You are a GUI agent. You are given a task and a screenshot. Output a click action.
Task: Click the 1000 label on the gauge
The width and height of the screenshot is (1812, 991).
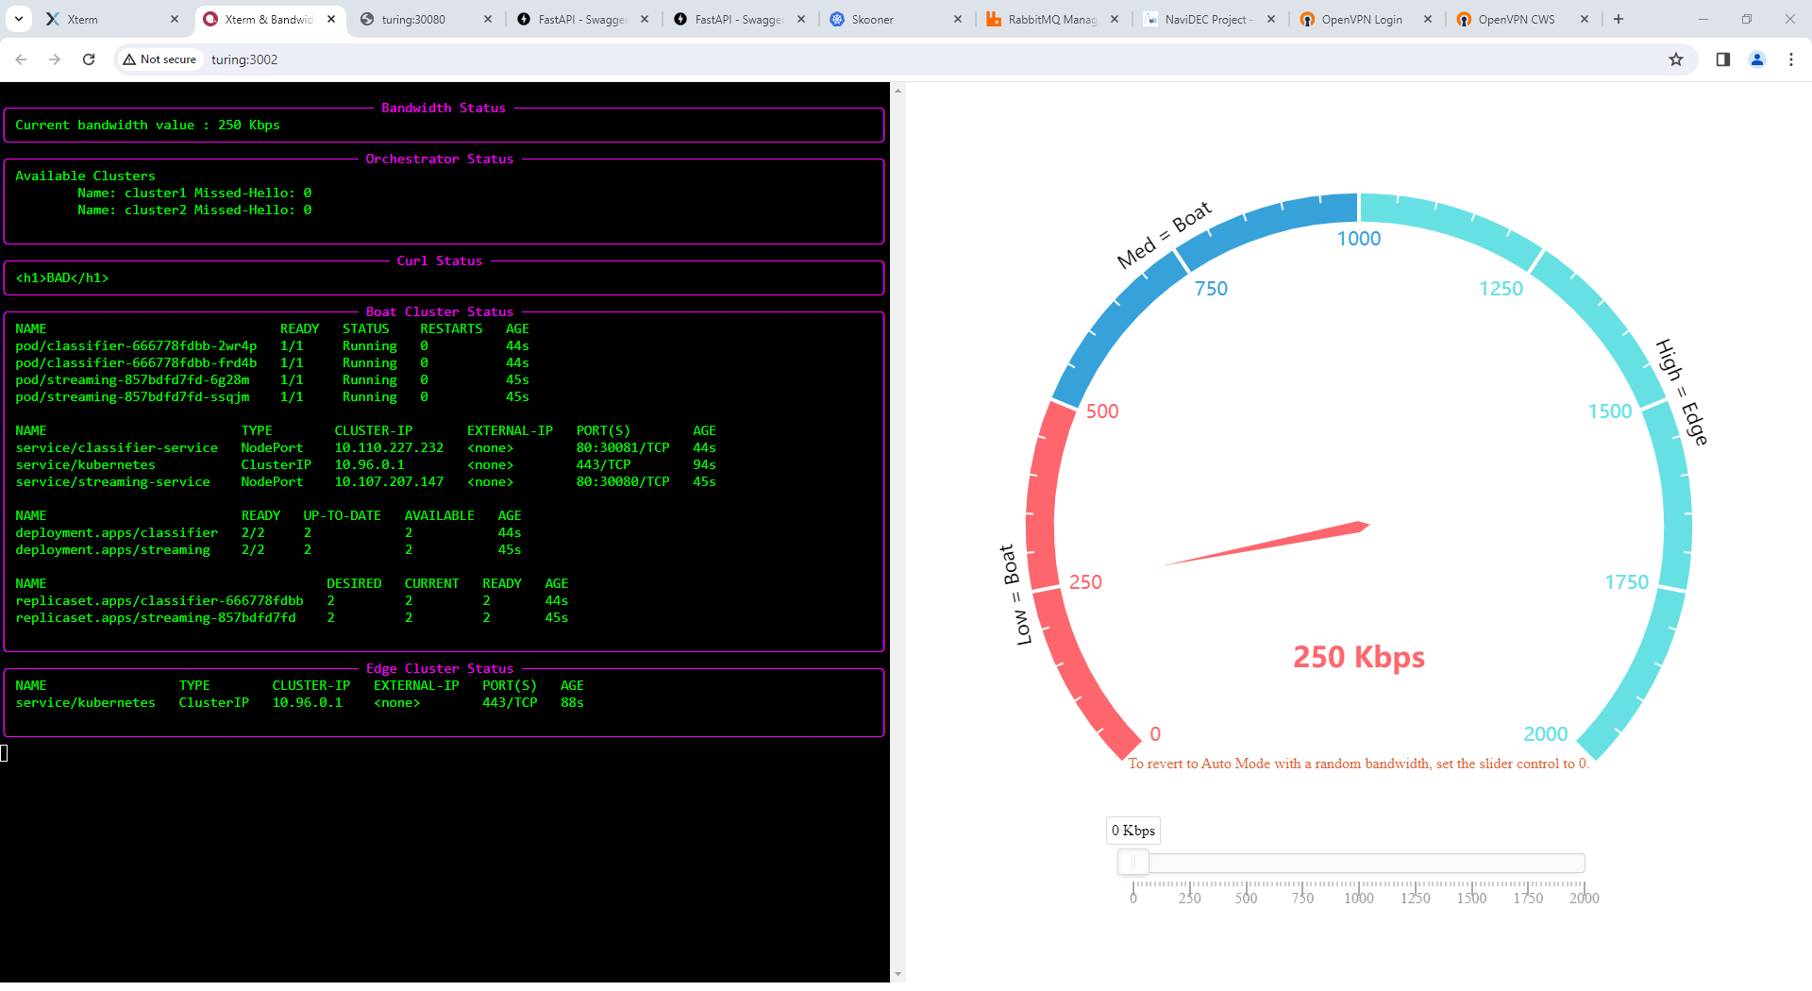(x=1359, y=239)
